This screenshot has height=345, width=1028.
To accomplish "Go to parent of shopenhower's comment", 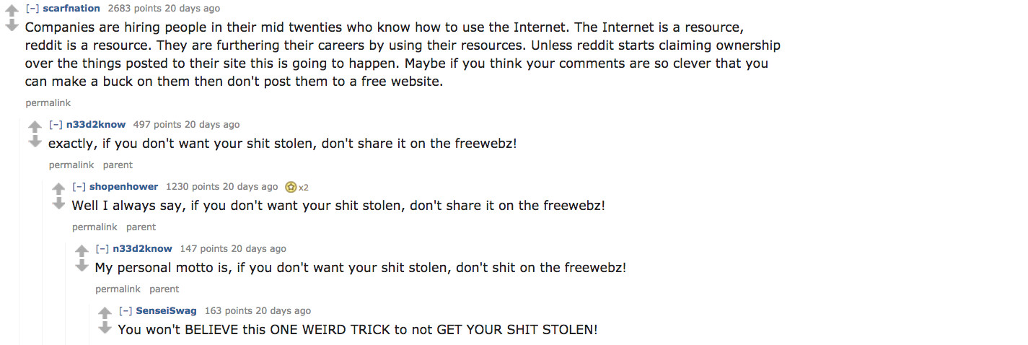I will tap(141, 227).
